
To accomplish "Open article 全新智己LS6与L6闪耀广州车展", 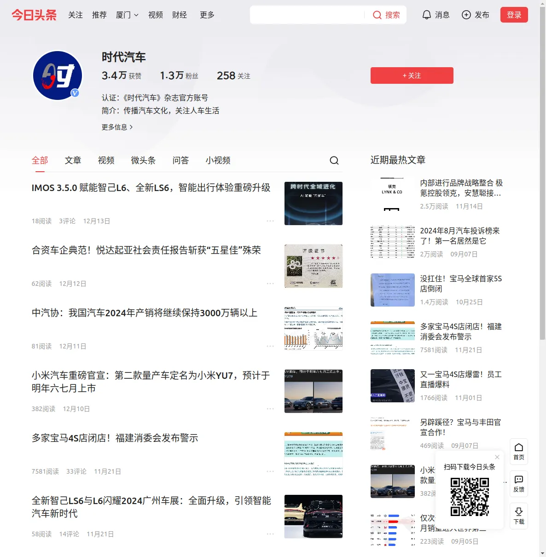I will 151,507.
